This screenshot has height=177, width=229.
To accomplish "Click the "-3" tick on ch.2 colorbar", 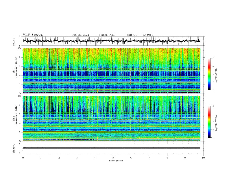I will click(213, 106).
